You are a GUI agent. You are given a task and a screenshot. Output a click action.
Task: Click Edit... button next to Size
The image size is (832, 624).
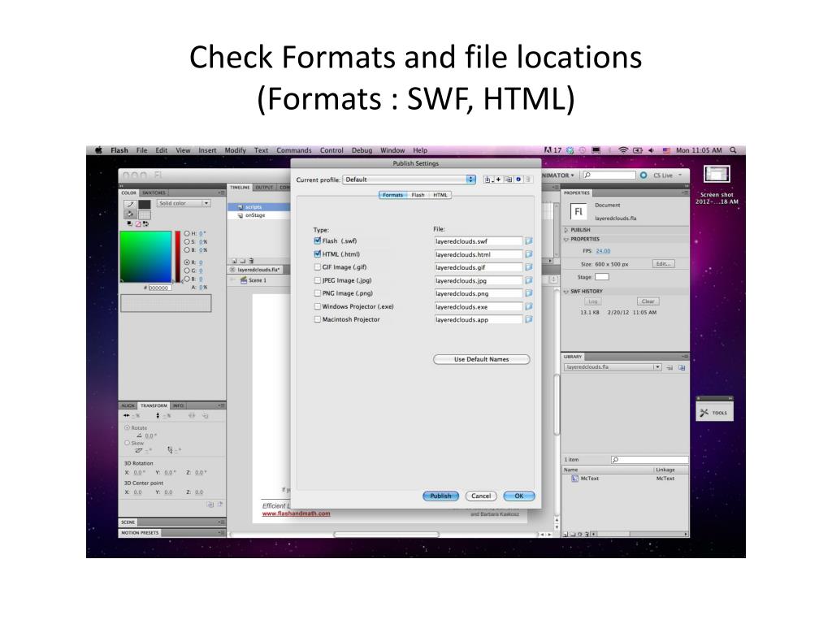coord(663,264)
